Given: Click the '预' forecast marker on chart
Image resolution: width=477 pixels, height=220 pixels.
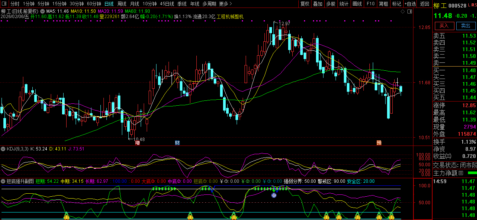Looking at the screenshot, I should (x=379, y=143).
